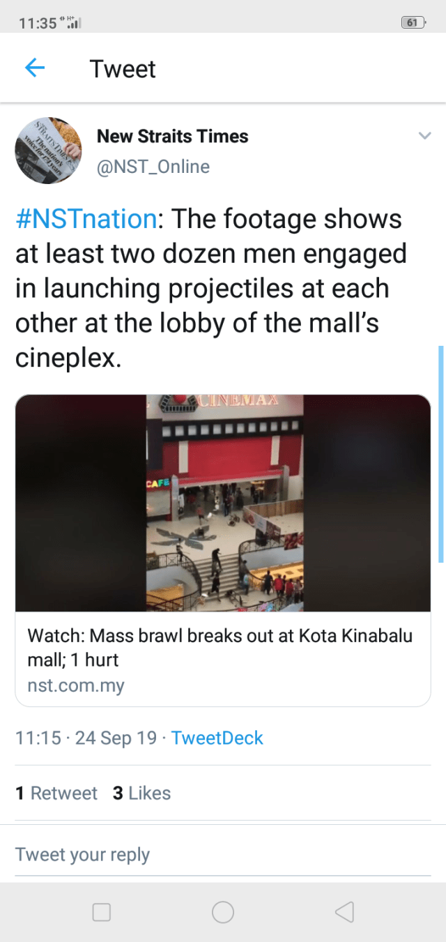Tap the signal strength icon

[72, 23]
